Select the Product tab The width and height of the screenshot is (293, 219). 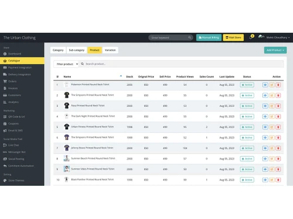click(94, 50)
